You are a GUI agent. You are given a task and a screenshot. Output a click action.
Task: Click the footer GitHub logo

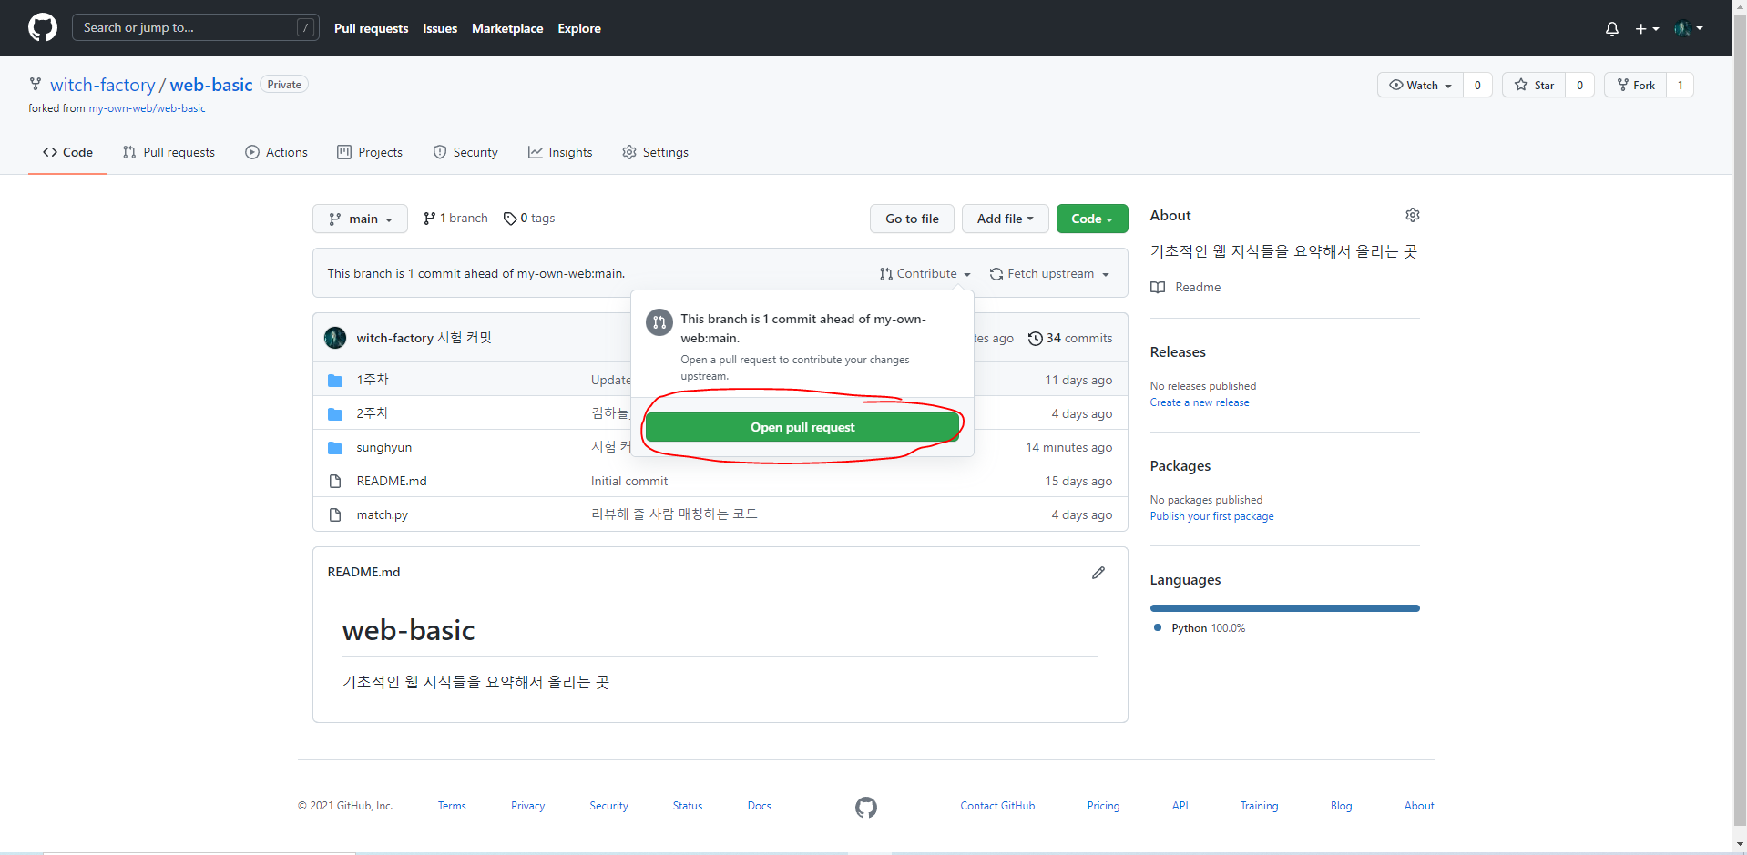[x=865, y=807]
